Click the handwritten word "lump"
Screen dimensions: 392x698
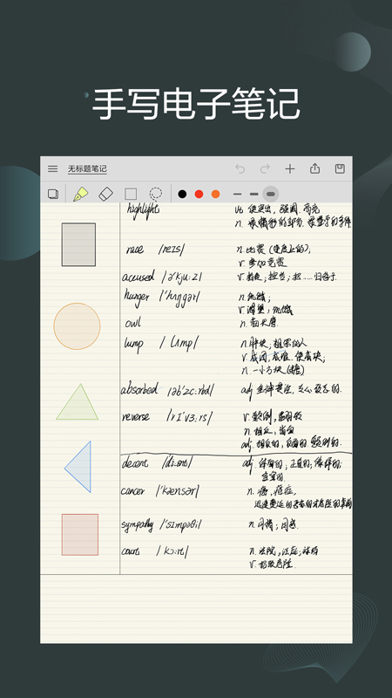point(133,344)
